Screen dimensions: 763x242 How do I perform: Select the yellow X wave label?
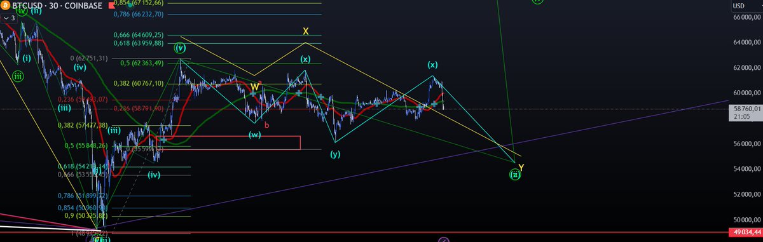tap(305, 30)
